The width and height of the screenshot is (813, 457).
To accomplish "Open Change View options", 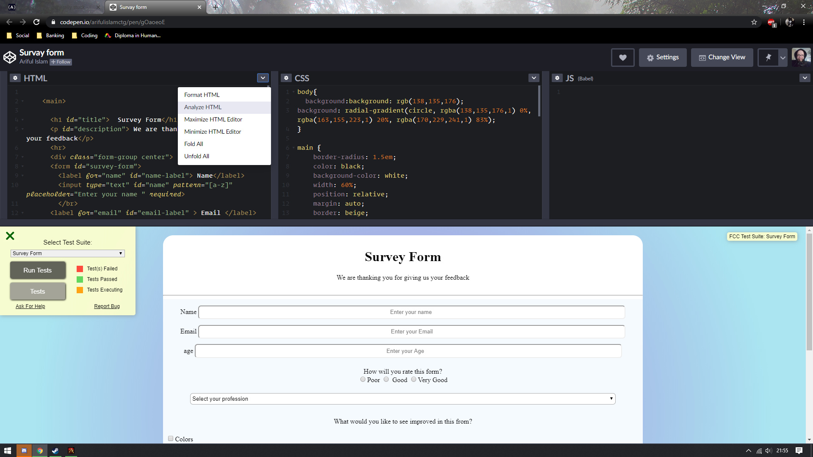I will click(722, 57).
